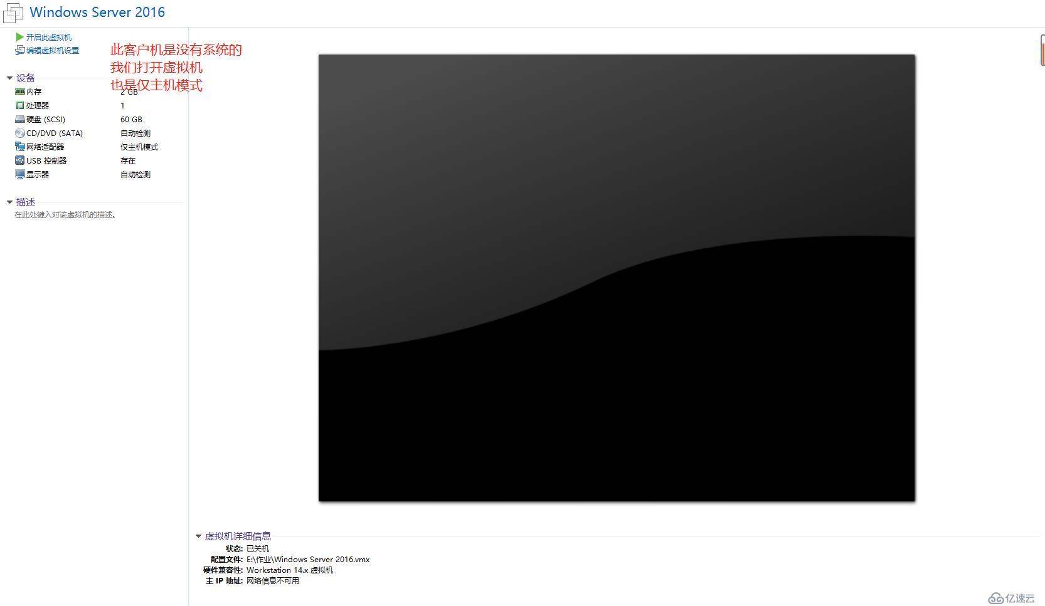The height and width of the screenshot is (606, 1045).
Task: Click the description field 在此处键入对该虚拟机的描述
Action: click(65, 215)
